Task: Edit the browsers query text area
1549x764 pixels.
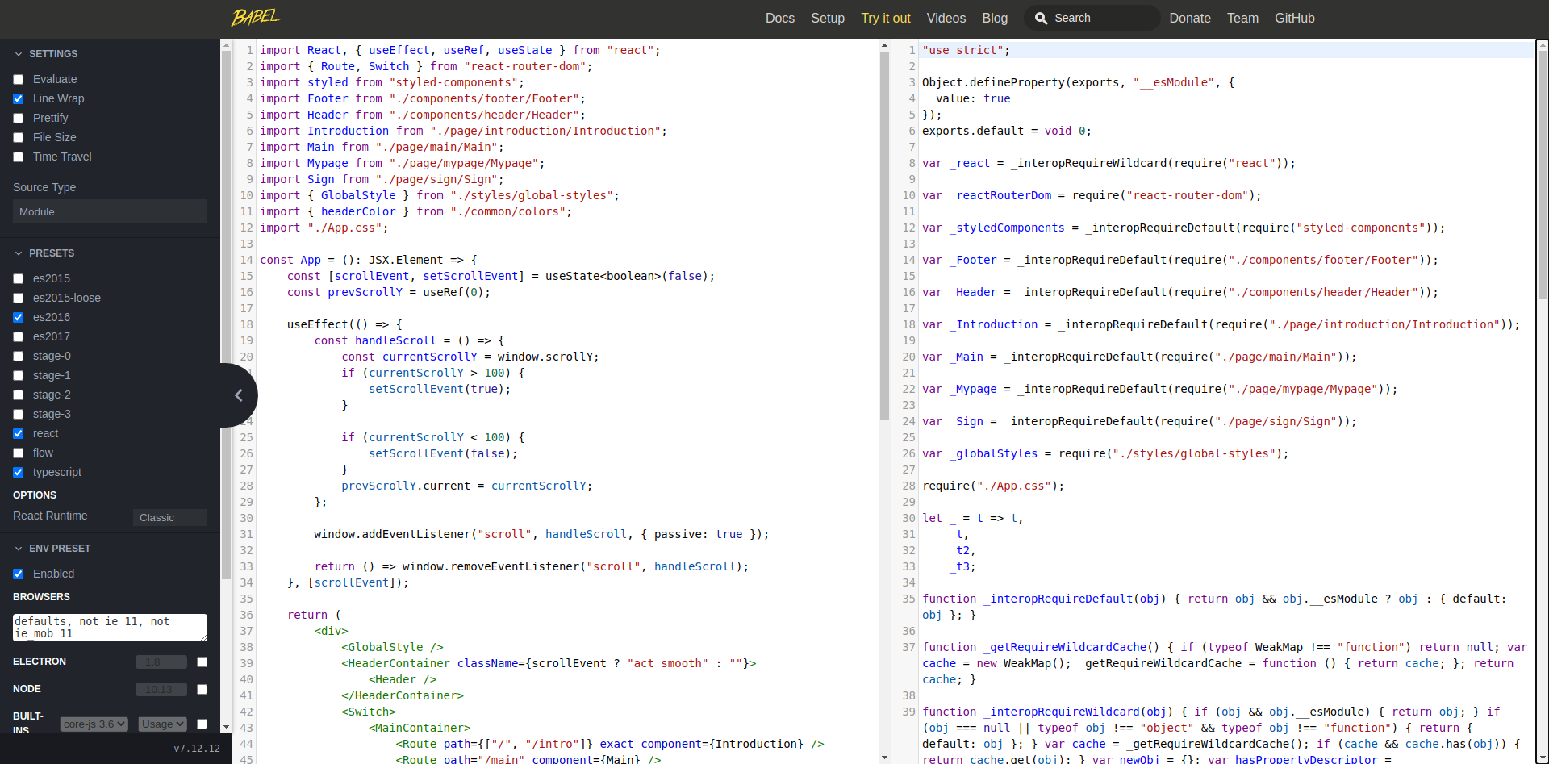Action: point(110,628)
